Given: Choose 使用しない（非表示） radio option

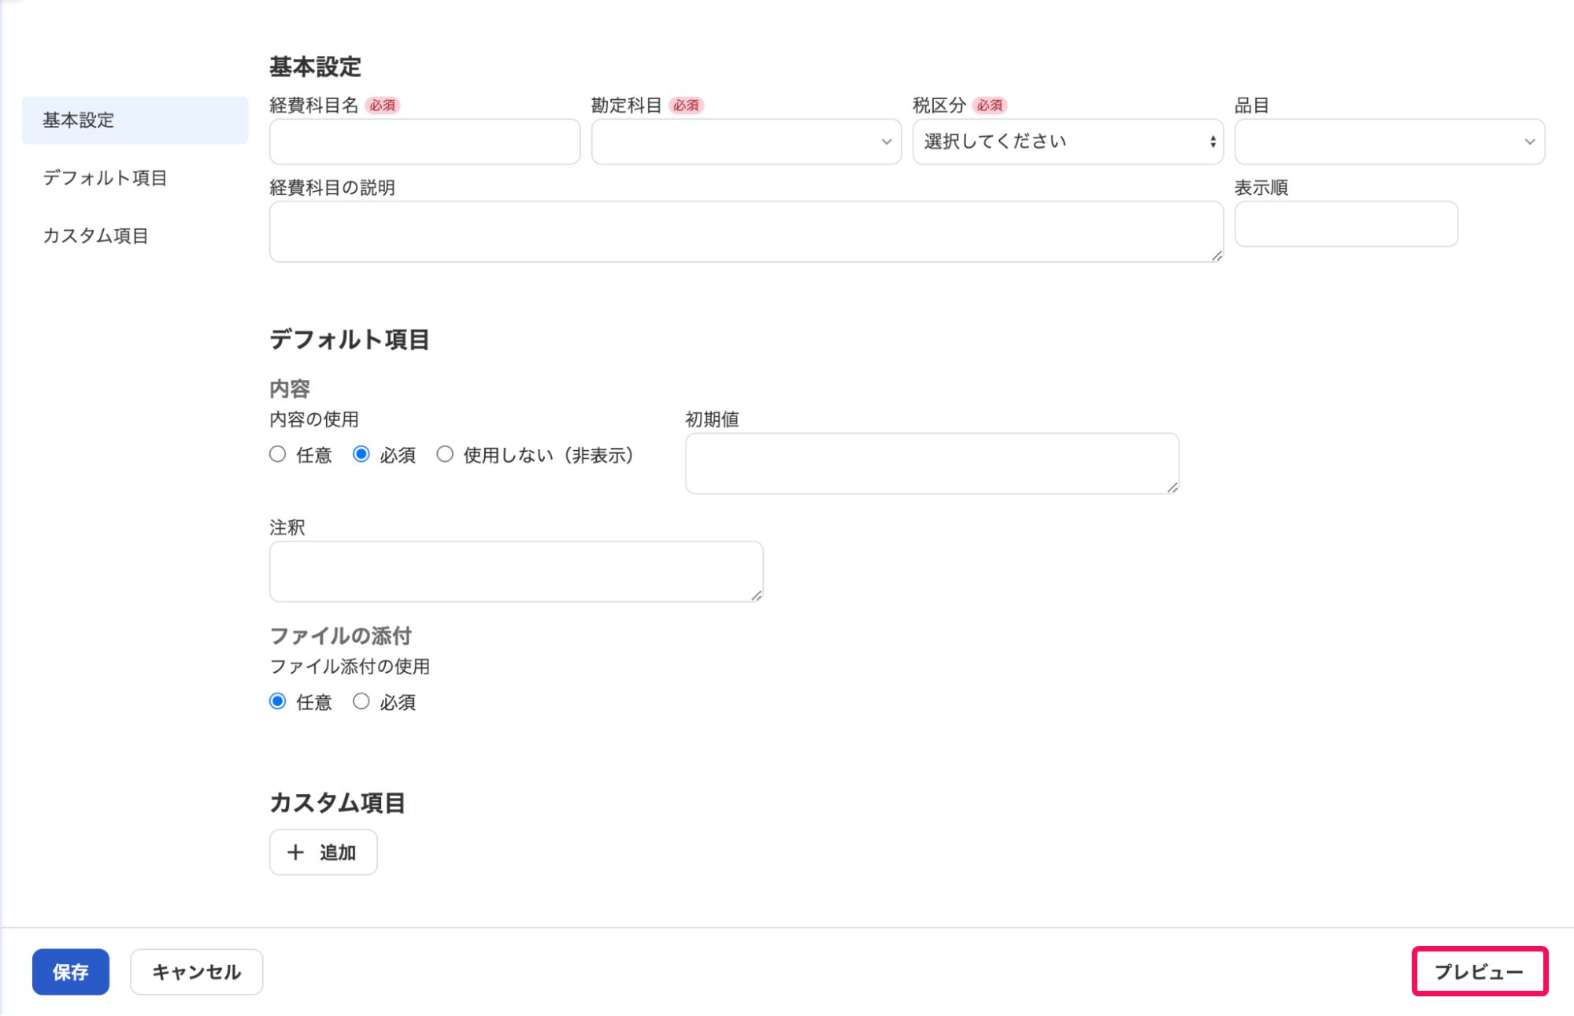Looking at the screenshot, I should 445,454.
